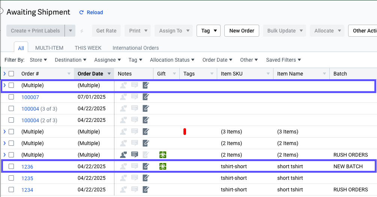Click the Reload circular arrow icon
The height and width of the screenshot is (197, 377).
pyautogui.click(x=81, y=12)
